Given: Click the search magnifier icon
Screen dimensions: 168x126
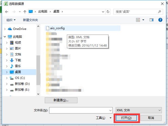Looking at the screenshot, I should click(x=159, y=12).
